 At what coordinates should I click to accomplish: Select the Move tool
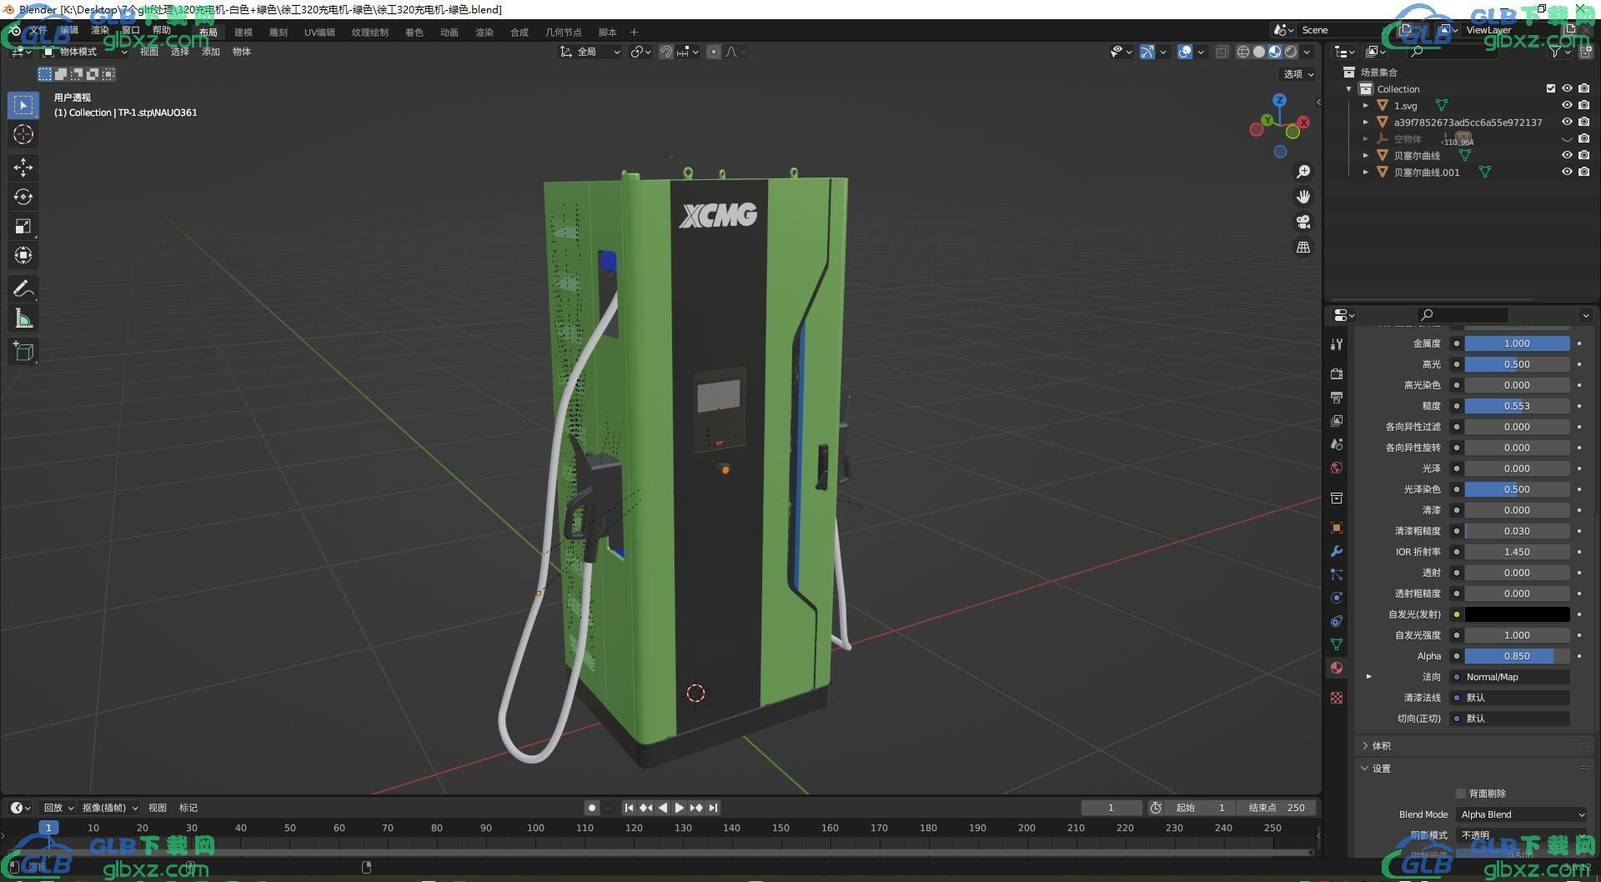(x=23, y=168)
